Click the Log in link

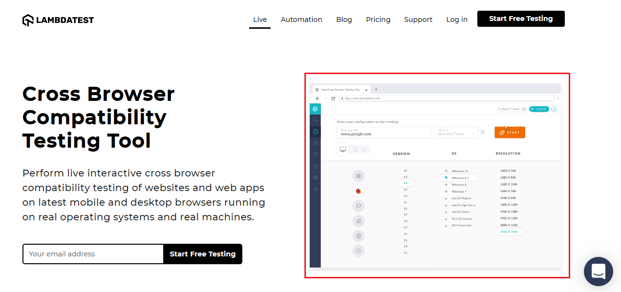(457, 19)
